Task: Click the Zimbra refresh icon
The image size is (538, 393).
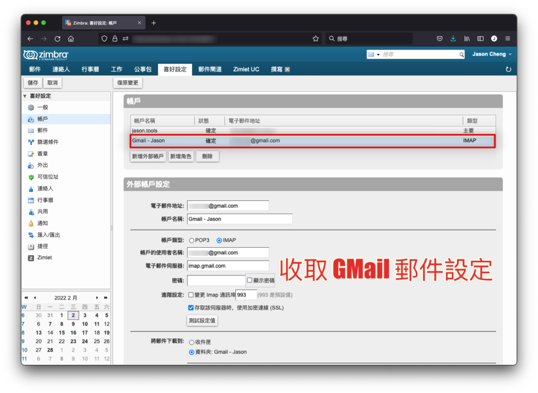Action: coord(508,70)
